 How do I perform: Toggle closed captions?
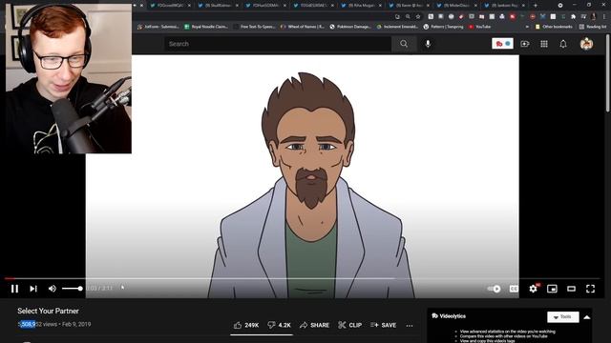(x=514, y=289)
